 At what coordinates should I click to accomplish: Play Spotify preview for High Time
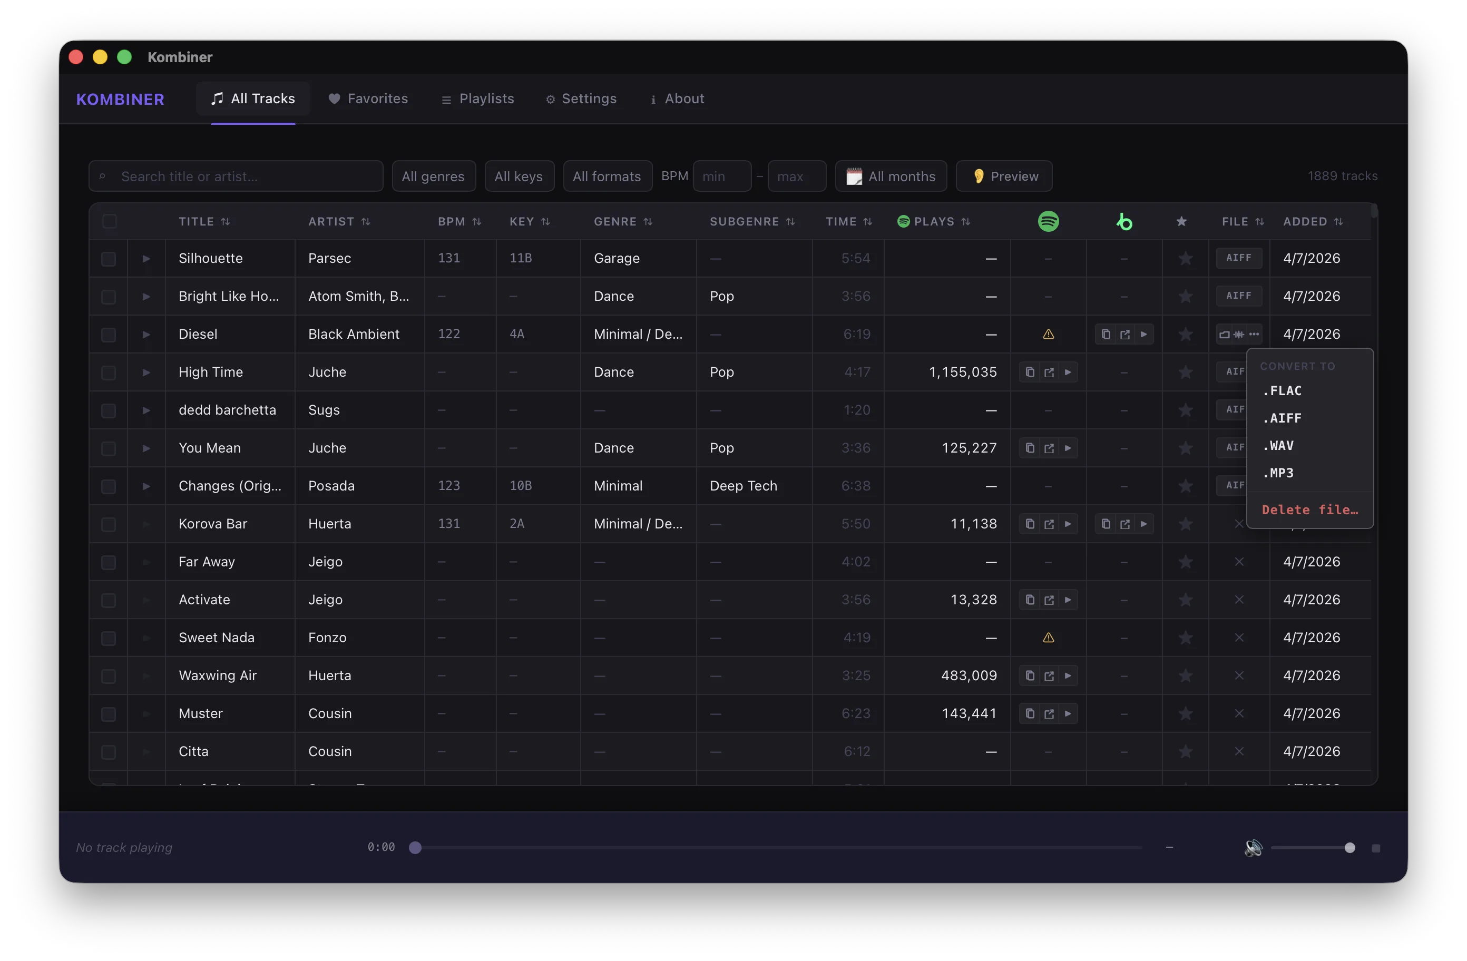[1068, 372]
